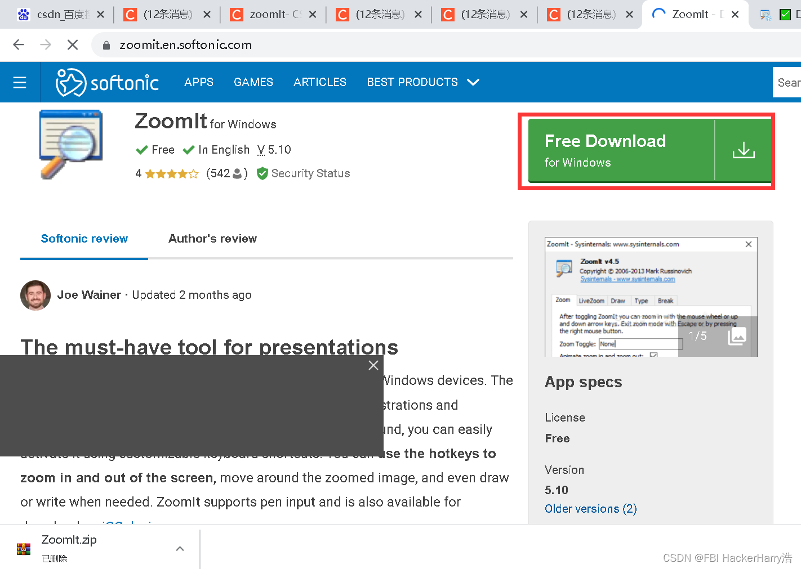Dismiss the grey ad overlay with its X
The height and width of the screenshot is (569, 801).
click(373, 365)
